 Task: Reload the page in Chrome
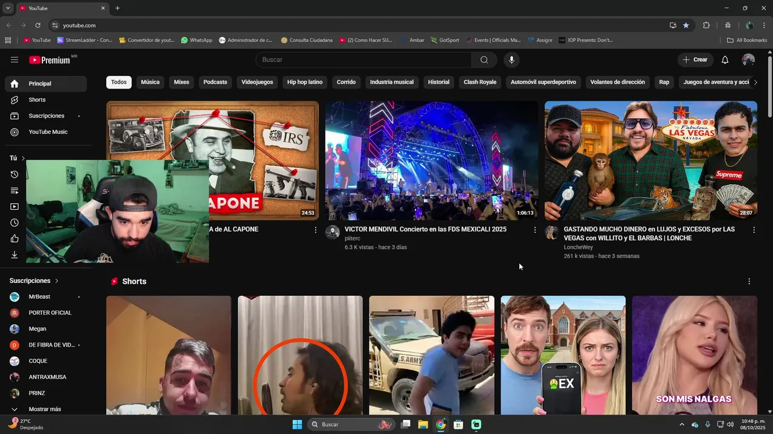click(37, 25)
